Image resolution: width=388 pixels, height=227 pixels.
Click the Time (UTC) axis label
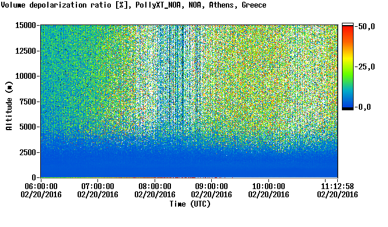(190, 204)
